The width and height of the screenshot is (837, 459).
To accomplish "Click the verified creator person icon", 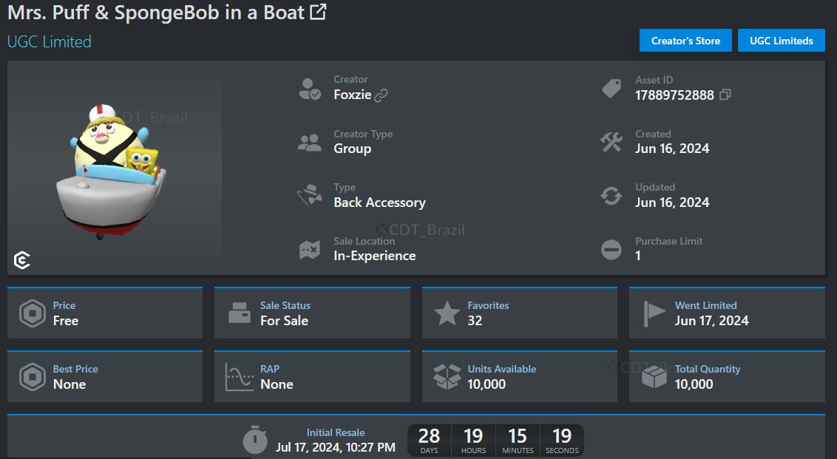I will [x=310, y=89].
